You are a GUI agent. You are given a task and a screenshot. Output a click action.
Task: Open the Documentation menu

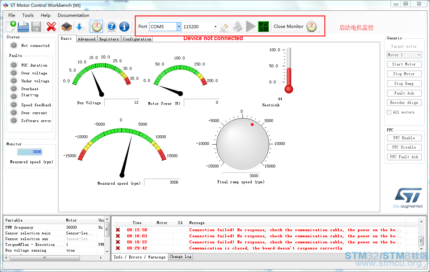73,15
